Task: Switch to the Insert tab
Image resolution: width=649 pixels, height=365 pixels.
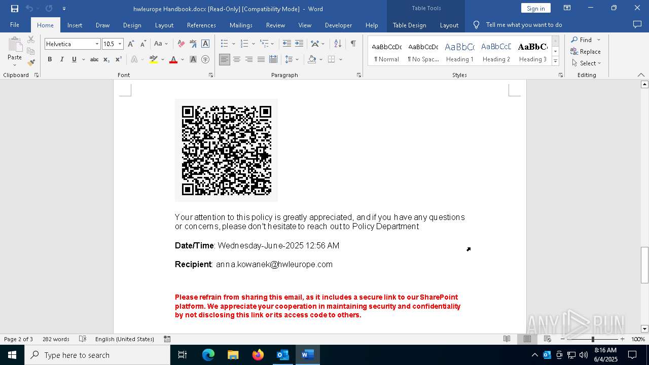Action: (75, 25)
